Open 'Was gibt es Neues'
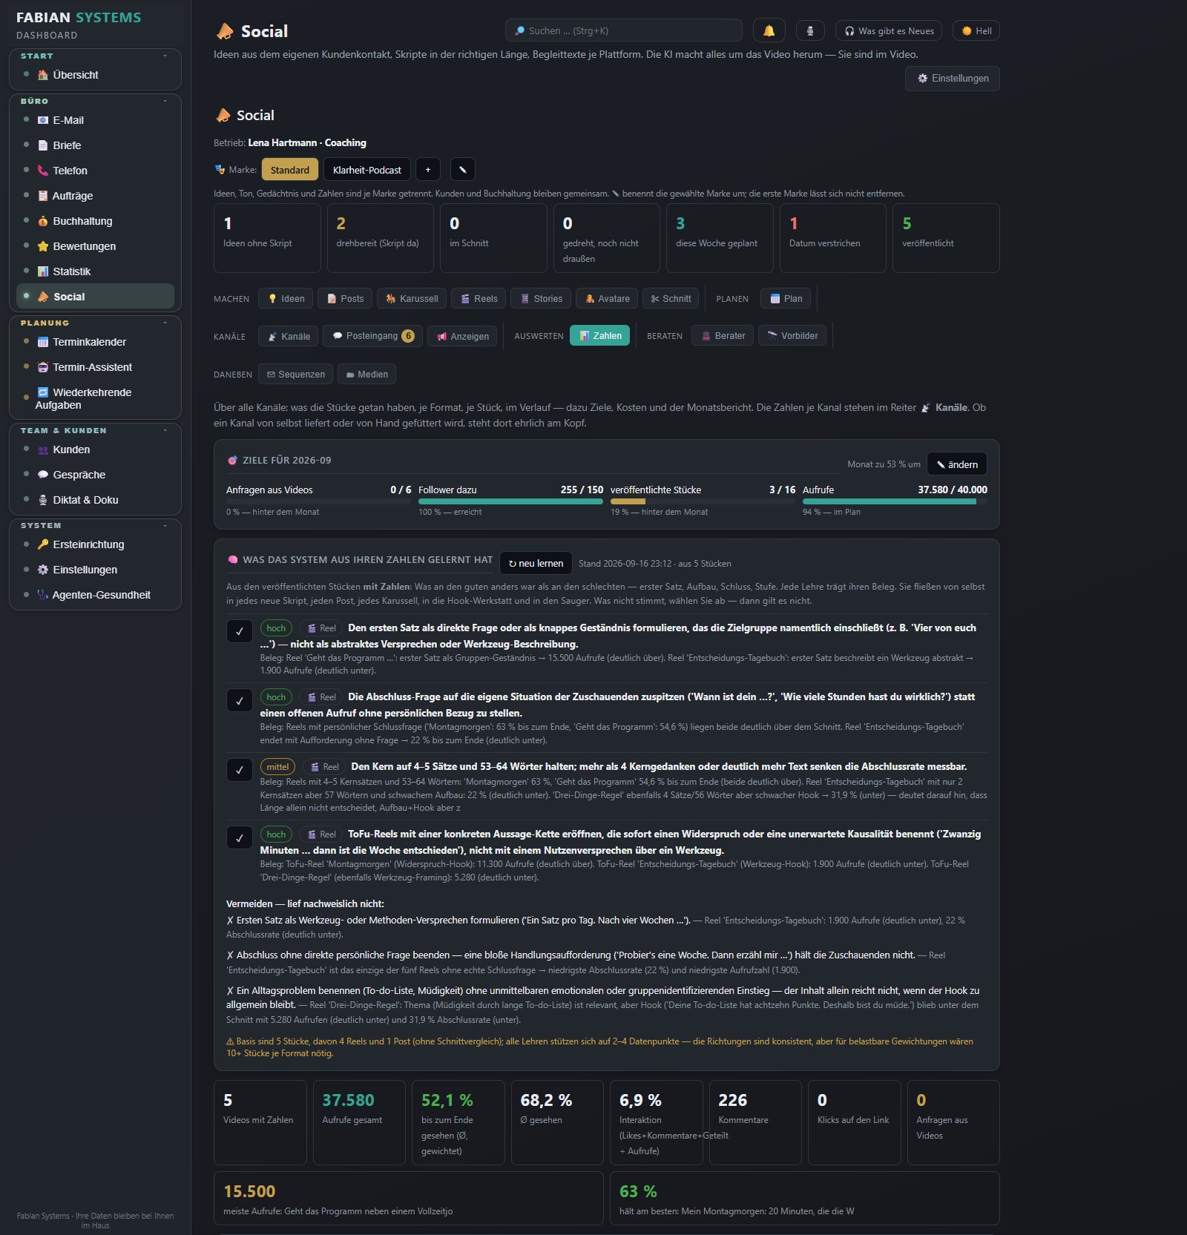 click(889, 30)
